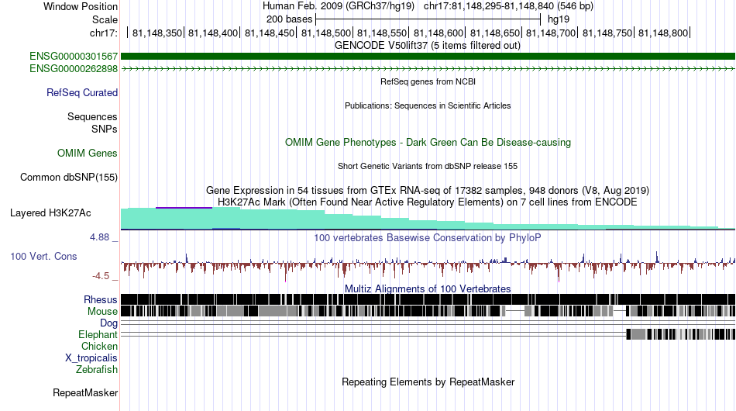Click Short Genetic Variants from dbSNP title

pos(428,166)
